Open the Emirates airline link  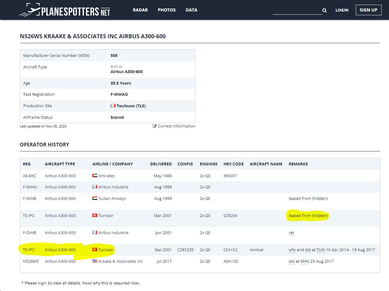click(107, 176)
